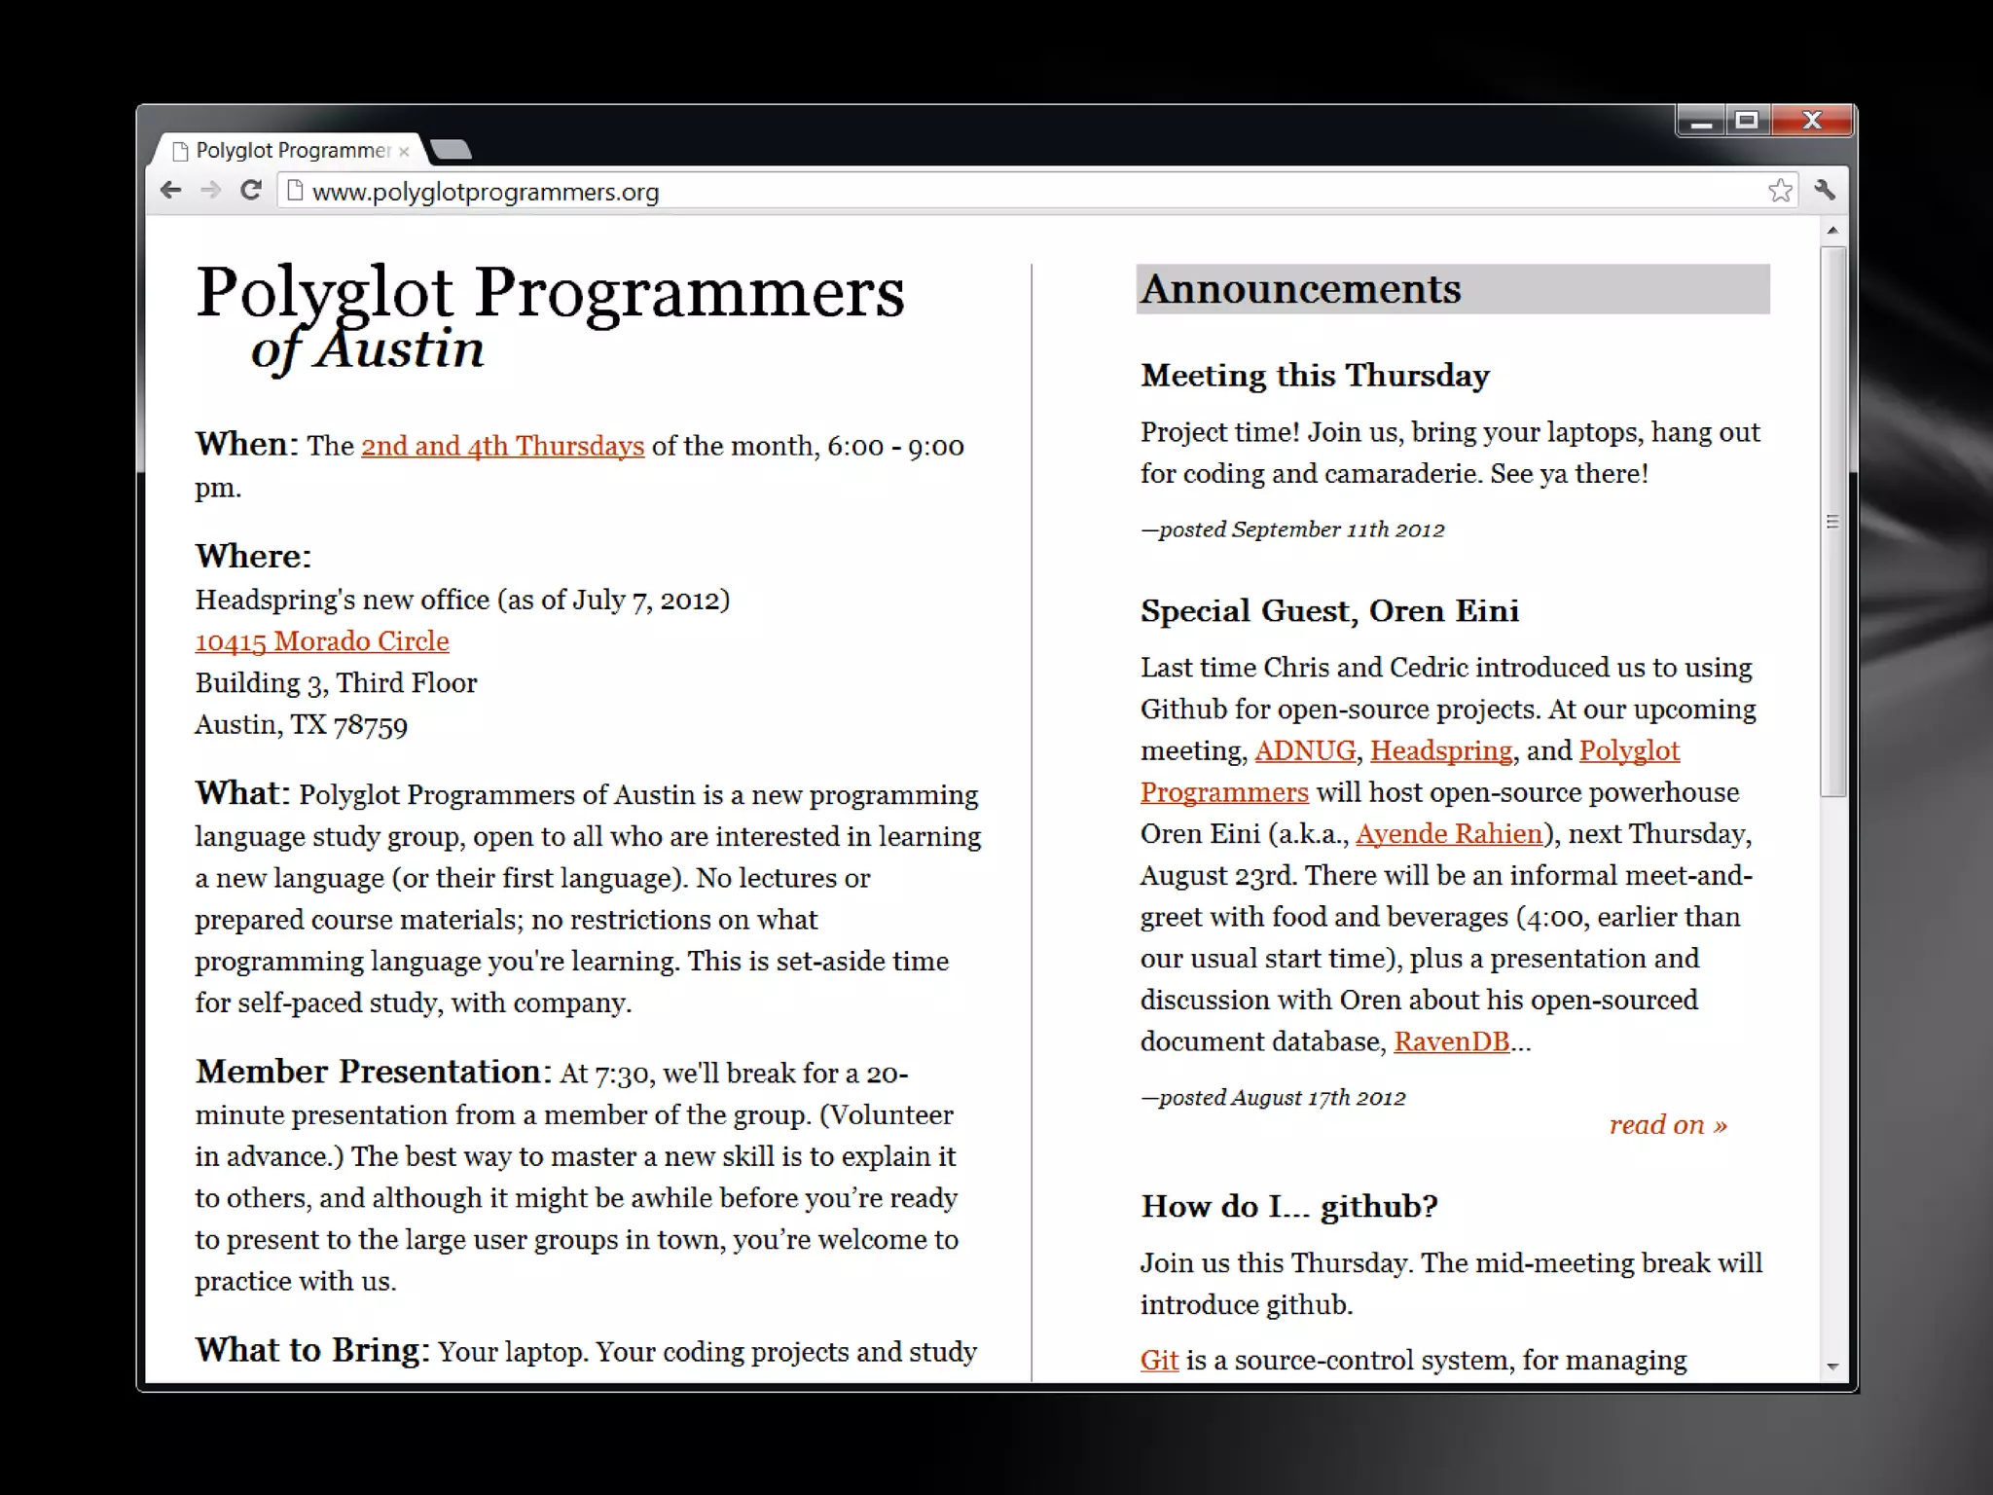This screenshot has height=1495, width=1993.
Task: Click the vertical scrollbar thumb
Action: tap(1832, 522)
